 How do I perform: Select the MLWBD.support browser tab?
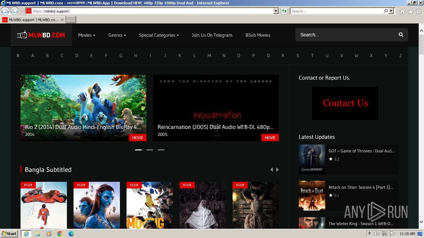point(33,20)
